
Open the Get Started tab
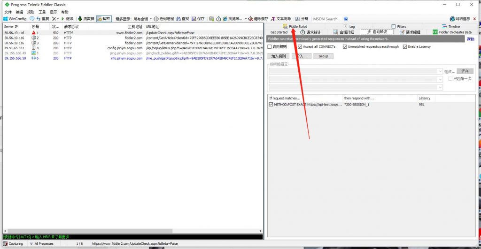(x=279, y=32)
